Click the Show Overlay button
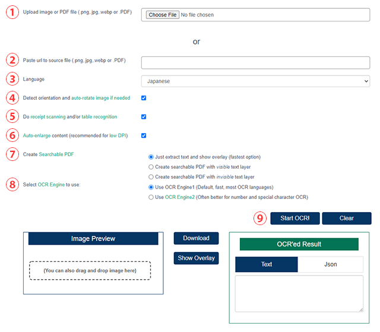The image size is (380, 332). tap(196, 258)
